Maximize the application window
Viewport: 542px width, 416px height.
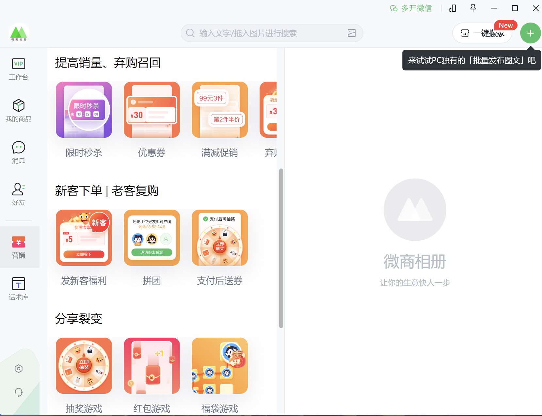[x=515, y=8]
